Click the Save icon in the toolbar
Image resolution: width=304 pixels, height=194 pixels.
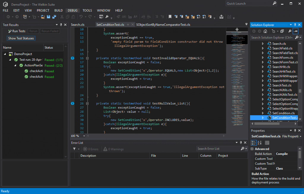pos(48,17)
